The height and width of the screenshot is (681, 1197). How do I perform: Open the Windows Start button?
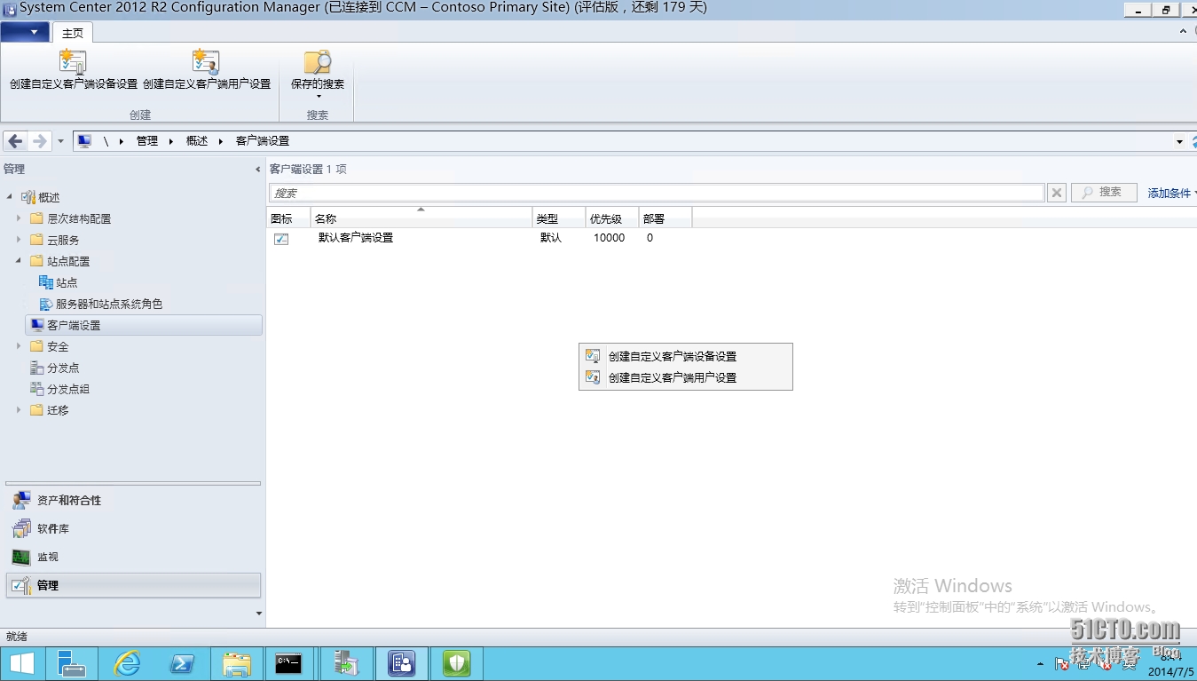[x=22, y=663]
